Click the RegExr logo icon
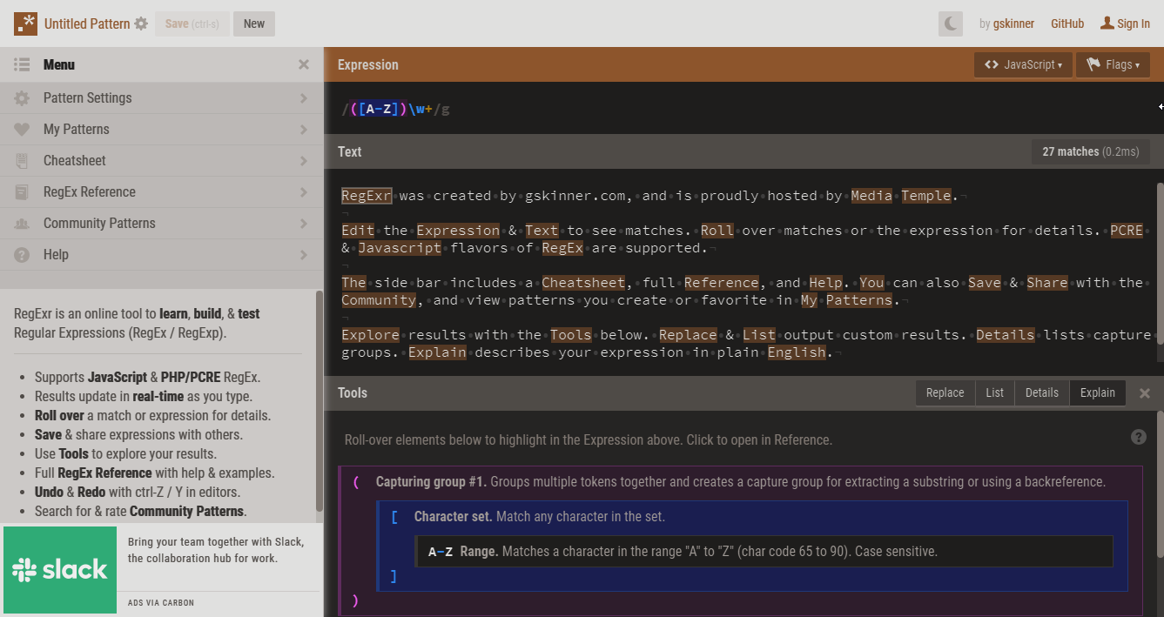Viewport: 1164px width, 617px height. tap(25, 23)
